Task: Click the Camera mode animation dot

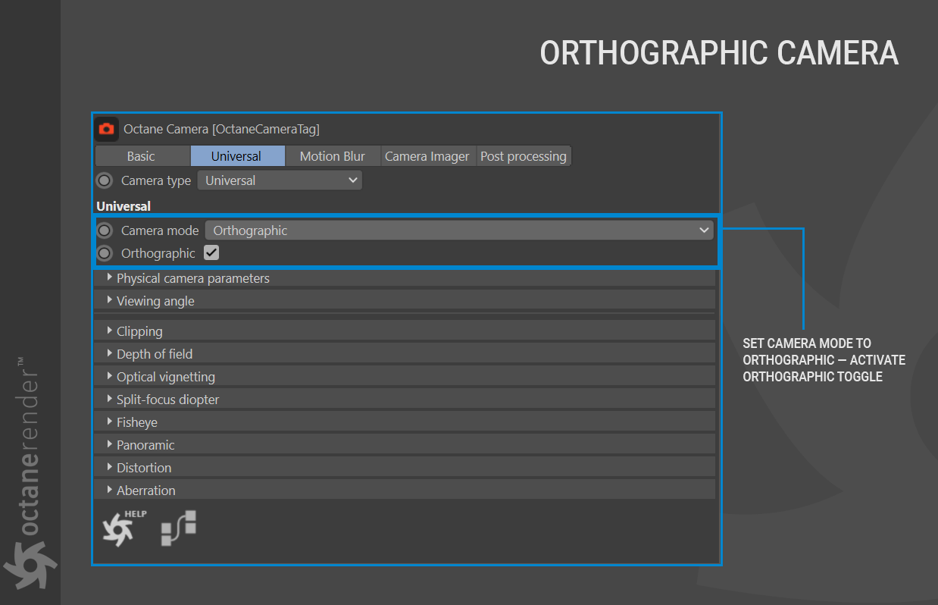Action: 105,230
